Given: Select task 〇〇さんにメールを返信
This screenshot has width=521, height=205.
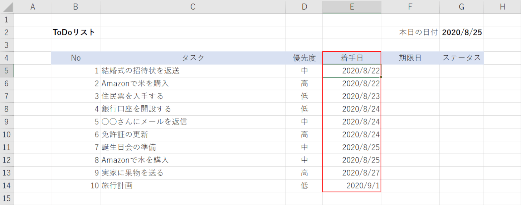Looking at the screenshot, I should (193, 122).
